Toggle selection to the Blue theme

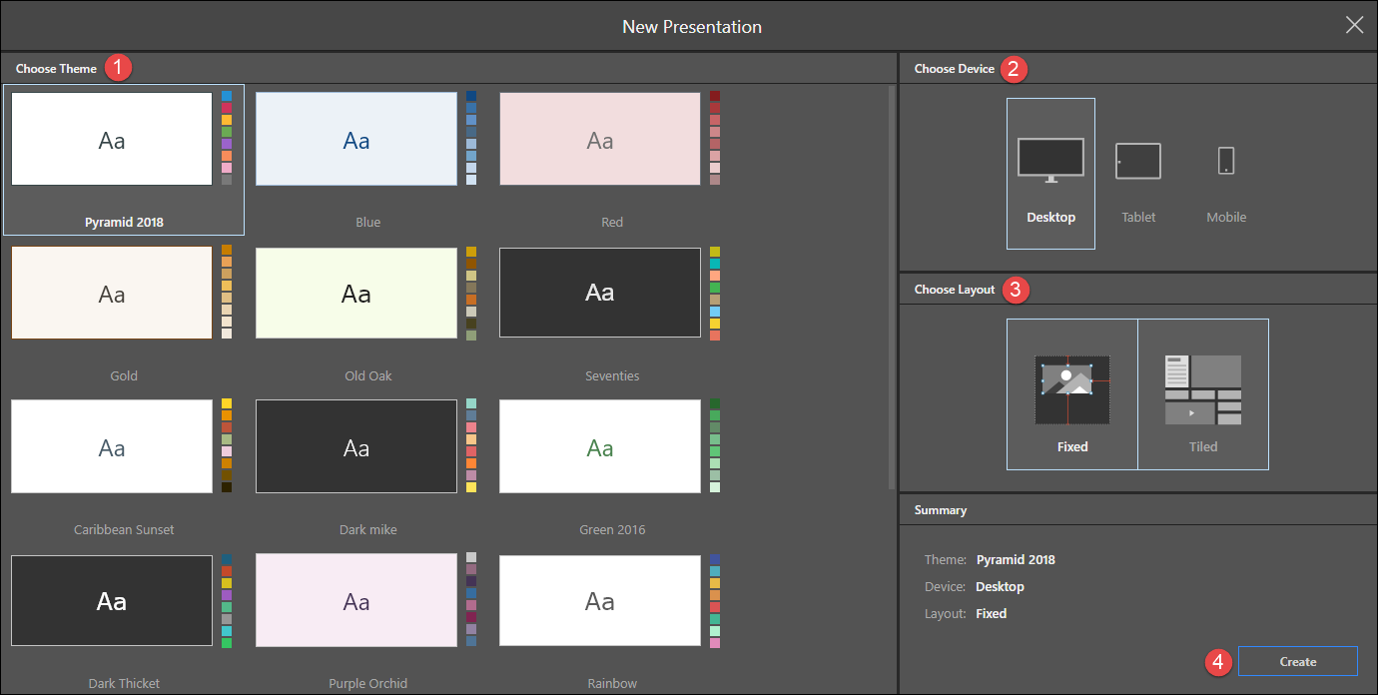click(x=355, y=139)
